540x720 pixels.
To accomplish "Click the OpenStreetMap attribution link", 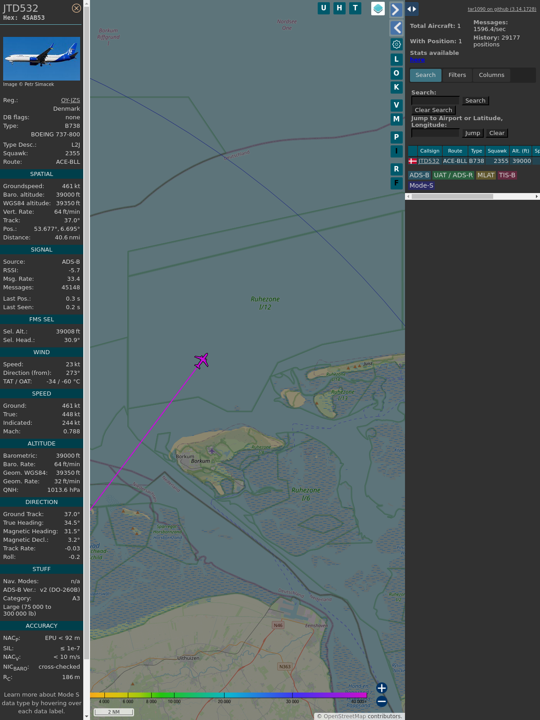I will click(x=345, y=716).
